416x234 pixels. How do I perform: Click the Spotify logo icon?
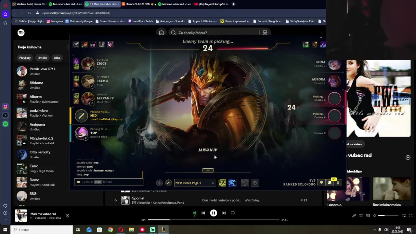click(21, 33)
